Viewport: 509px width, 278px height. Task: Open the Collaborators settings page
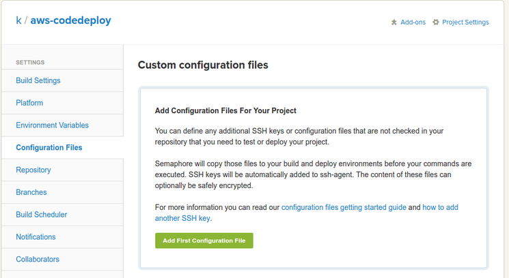point(38,259)
